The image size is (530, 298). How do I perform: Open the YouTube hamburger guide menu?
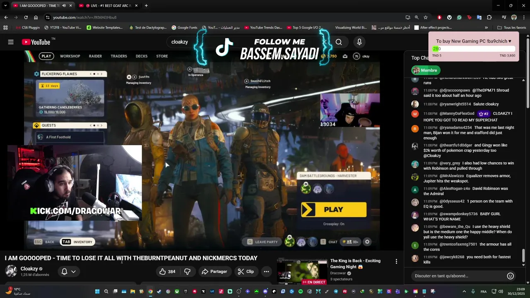(x=11, y=42)
